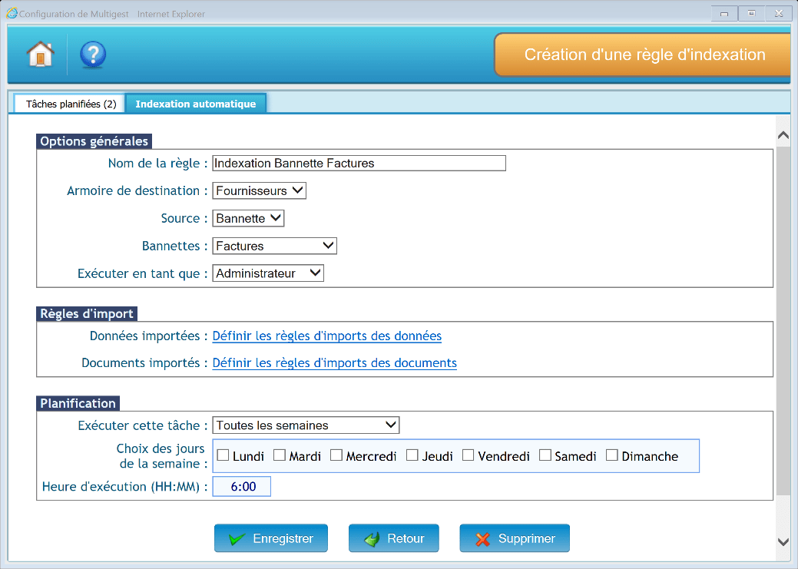Open the Bannettes dropdown showing Factures
The height and width of the screenshot is (569, 798).
pos(274,246)
